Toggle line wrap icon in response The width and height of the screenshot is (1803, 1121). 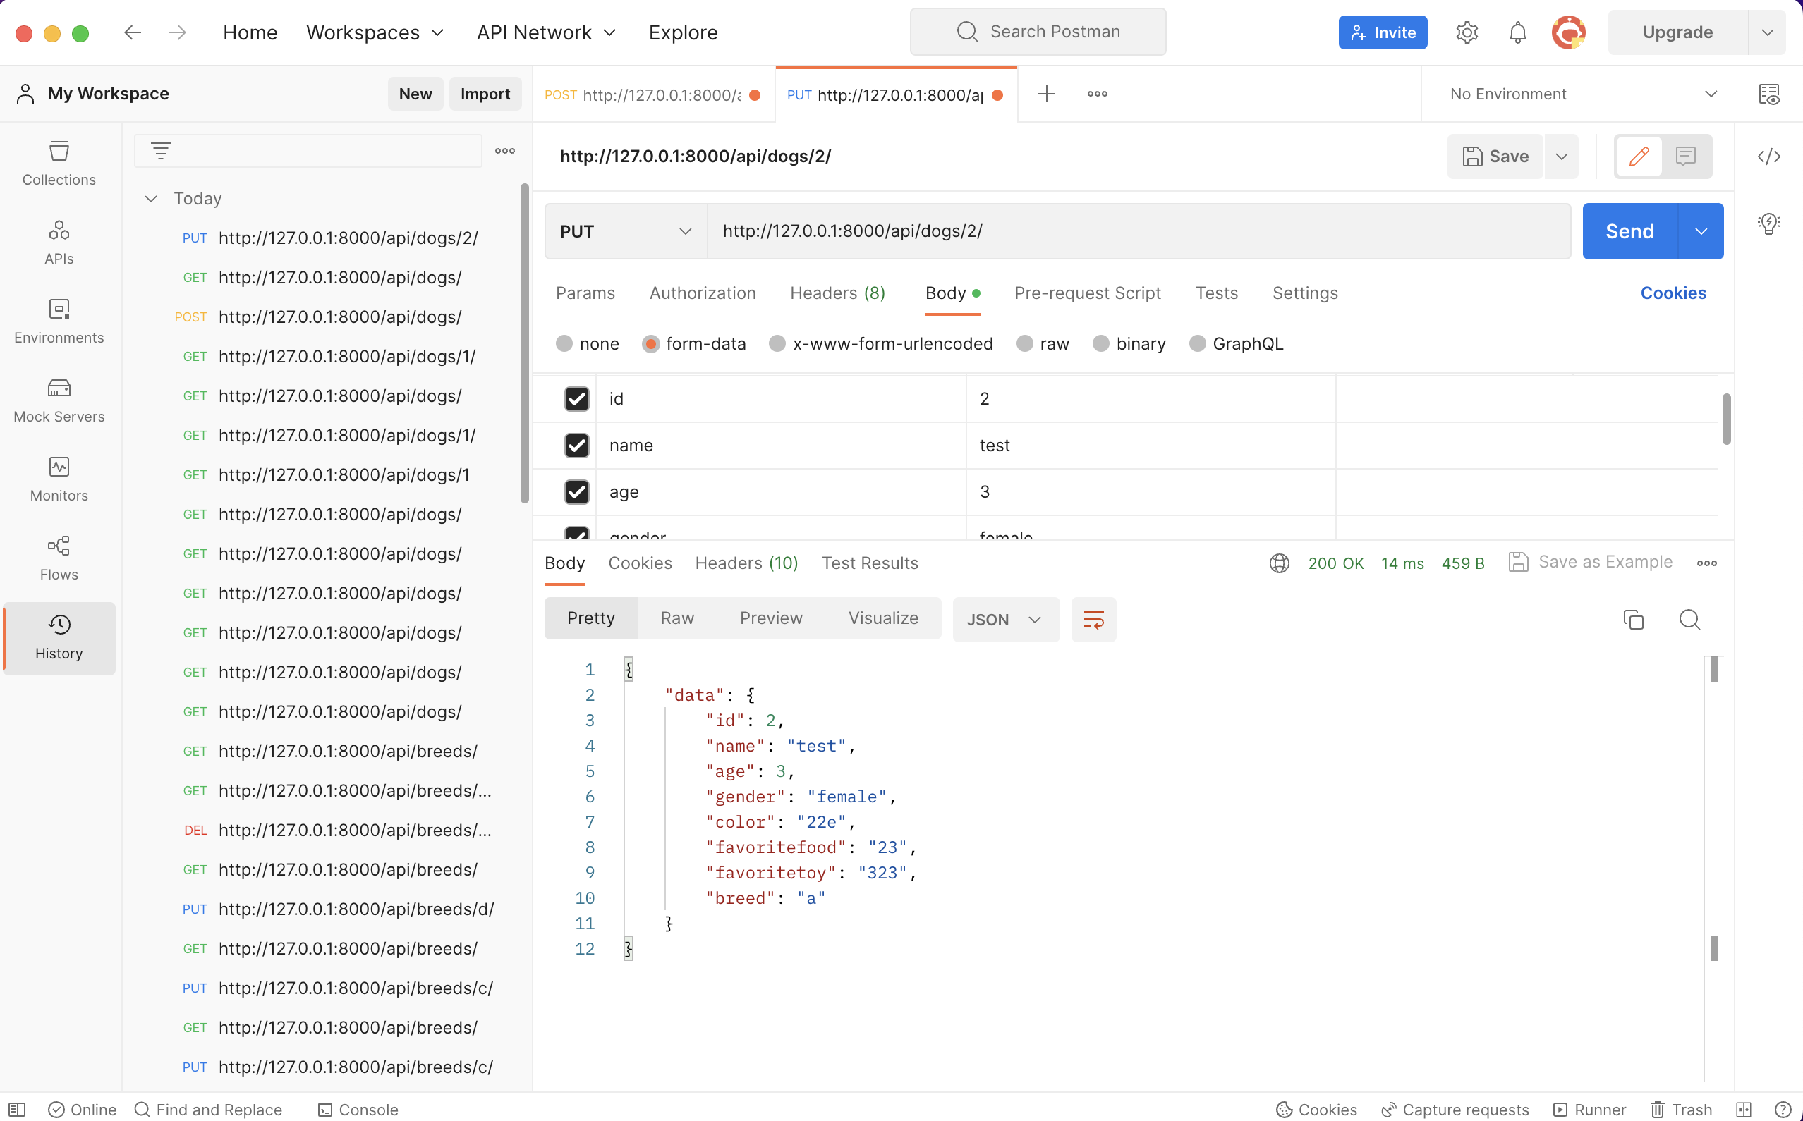(1093, 619)
